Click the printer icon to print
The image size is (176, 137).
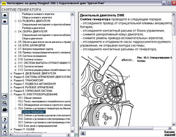pos(5,109)
